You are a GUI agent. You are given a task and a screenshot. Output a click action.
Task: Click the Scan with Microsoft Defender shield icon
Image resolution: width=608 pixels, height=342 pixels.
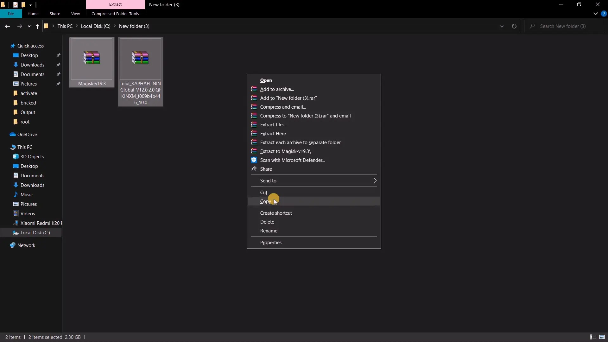point(254,160)
